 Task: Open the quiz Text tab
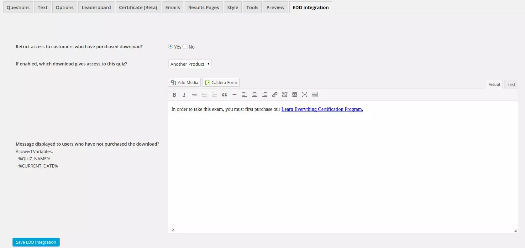pyautogui.click(x=43, y=7)
